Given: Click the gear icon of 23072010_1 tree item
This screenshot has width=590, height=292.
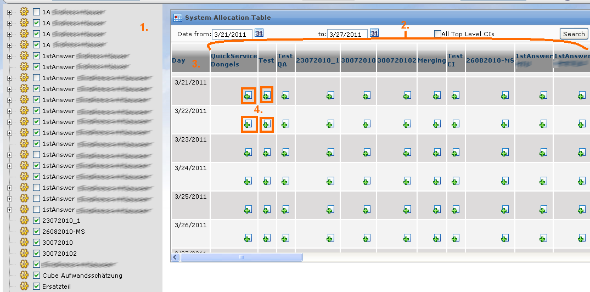Looking at the screenshot, I should click(24, 220).
